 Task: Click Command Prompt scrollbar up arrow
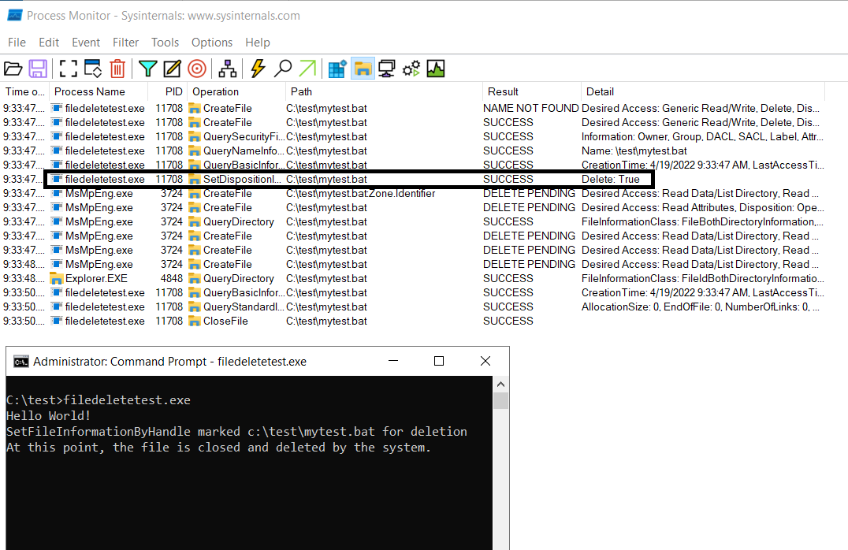coord(500,384)
